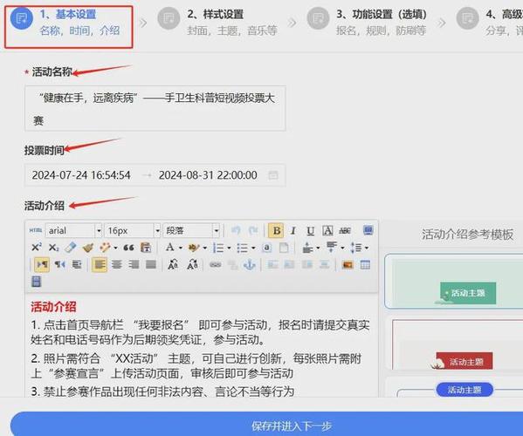Toggle bold formatting
Screen dimensions: 523x436
pos(276,230)
